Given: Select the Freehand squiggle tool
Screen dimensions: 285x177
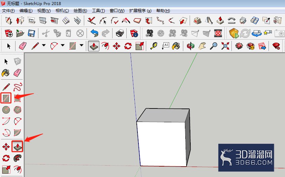Looking at the screenshot, I should point(18,87).
